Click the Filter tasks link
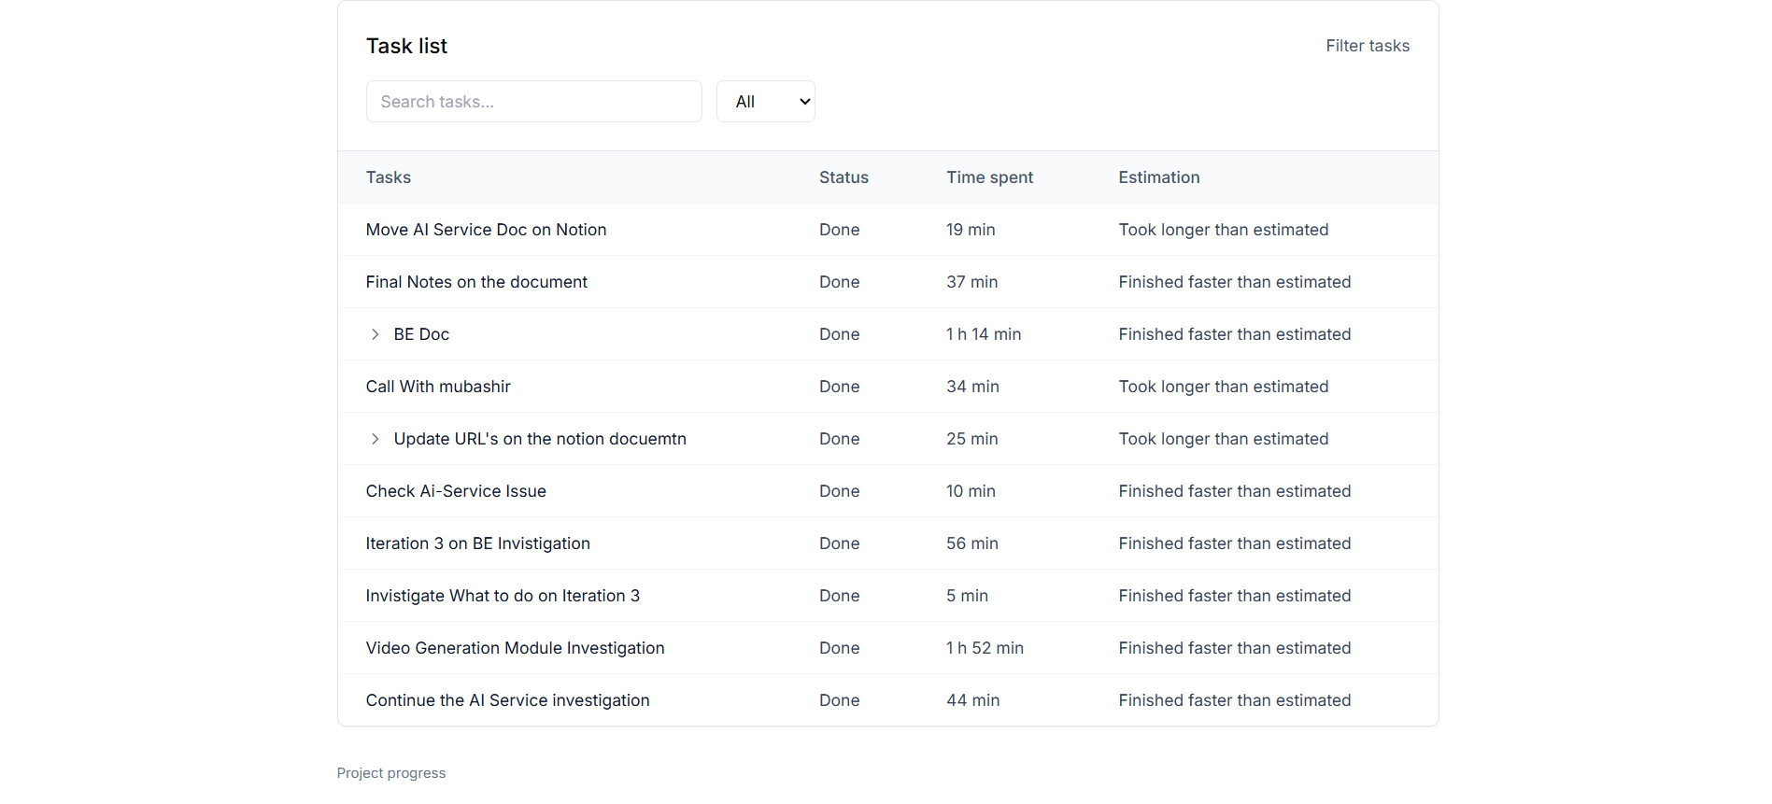This screenshot has height=804, width=1772. pos(1368,46)
